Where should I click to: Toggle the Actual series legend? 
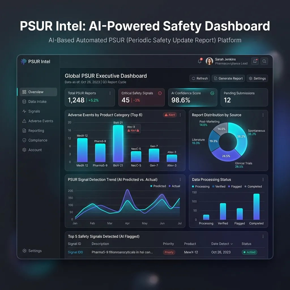tap(174, 186)
